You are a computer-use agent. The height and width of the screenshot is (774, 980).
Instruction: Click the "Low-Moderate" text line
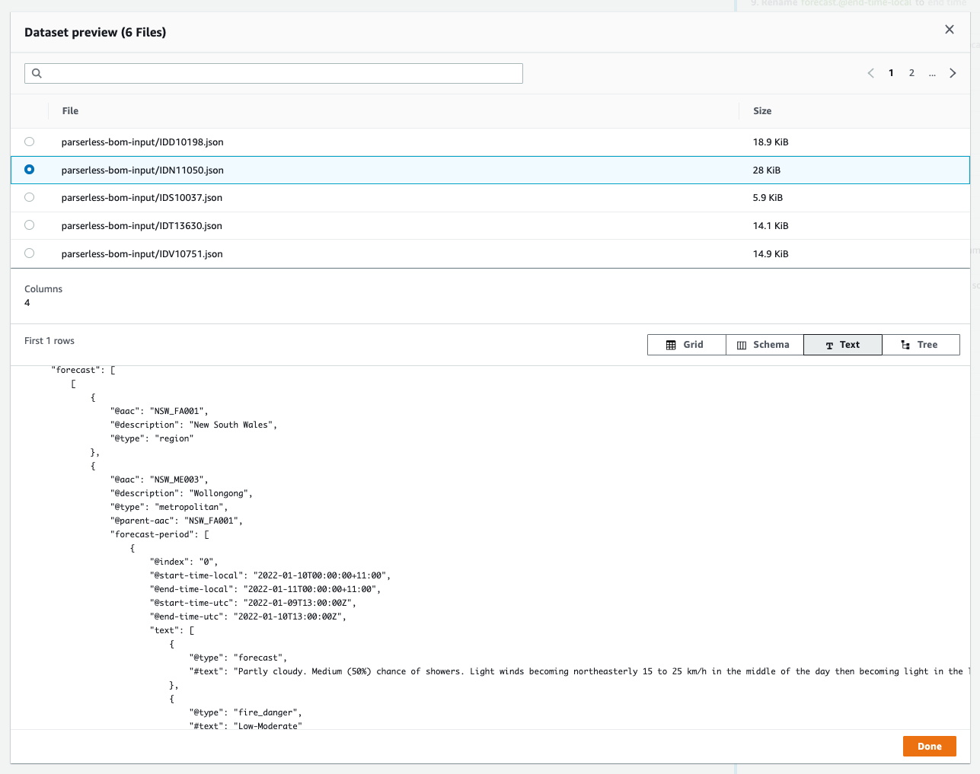coord(246,726)
